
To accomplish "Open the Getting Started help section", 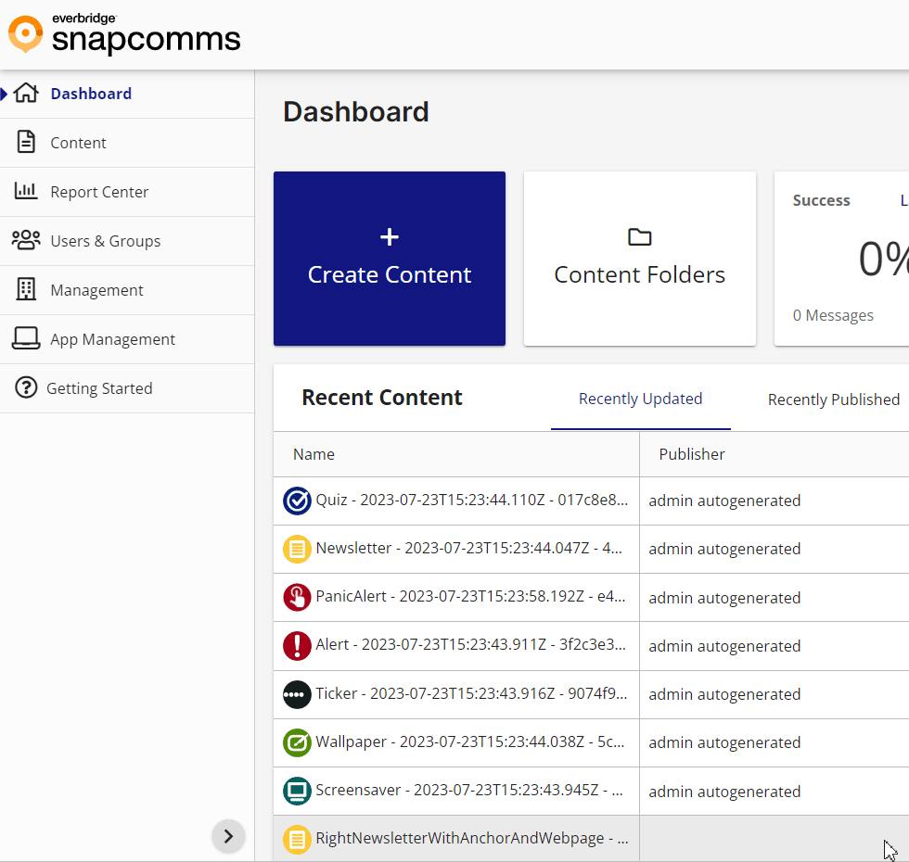I will click(x=100, y=387).
